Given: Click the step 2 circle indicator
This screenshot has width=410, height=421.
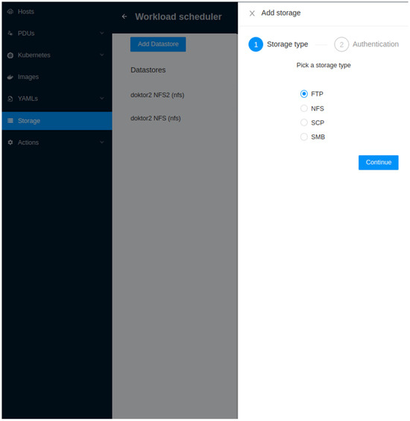Looking at the screenshot, I should [x=341, y=44].
